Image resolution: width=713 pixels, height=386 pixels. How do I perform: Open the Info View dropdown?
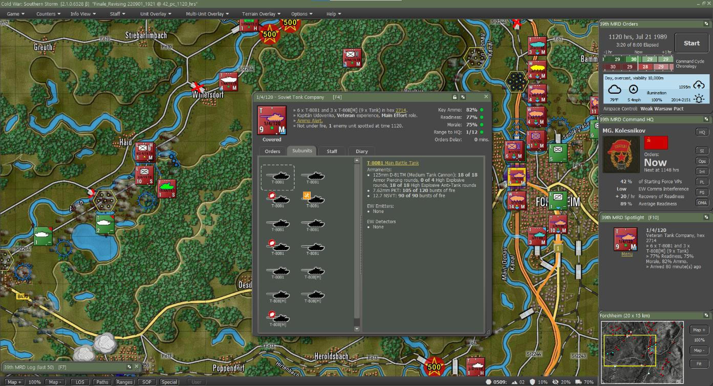(83, 14)
